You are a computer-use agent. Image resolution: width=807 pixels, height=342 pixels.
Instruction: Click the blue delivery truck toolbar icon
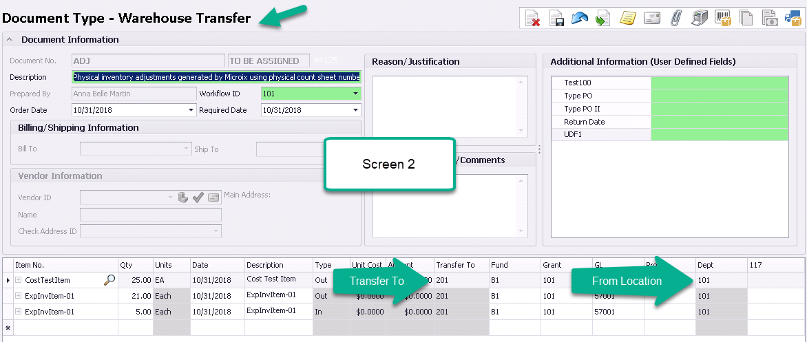coord(793,19)
